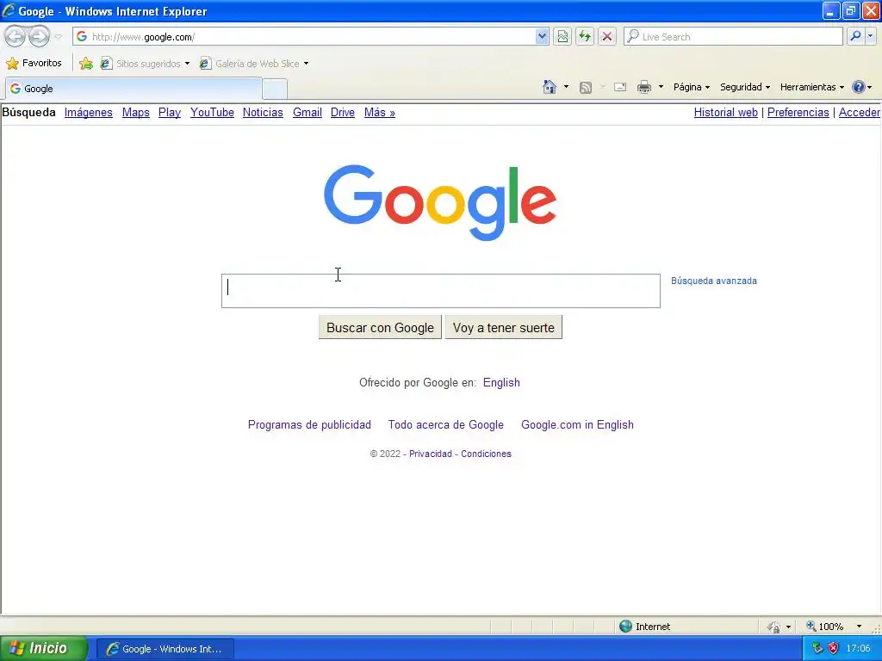The image size is (882, 661).
Task: Refresh the page with the green arrows icon
Action: coord(585,36)
